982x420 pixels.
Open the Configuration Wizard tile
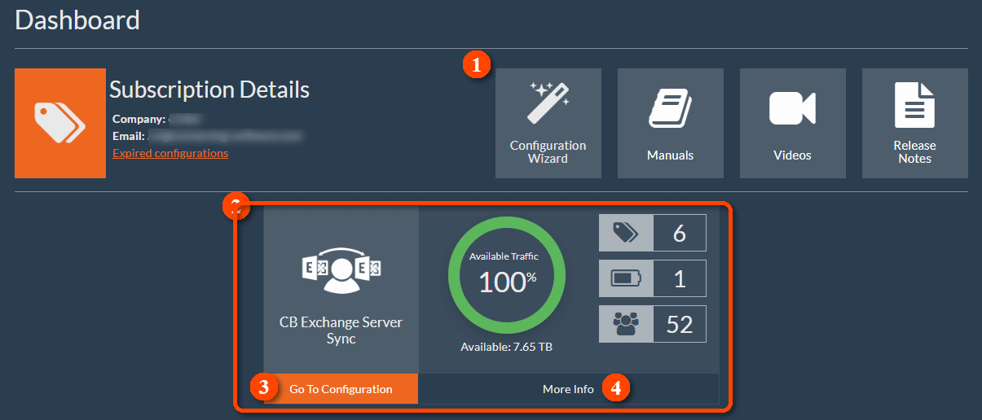[x=548, y=123]
